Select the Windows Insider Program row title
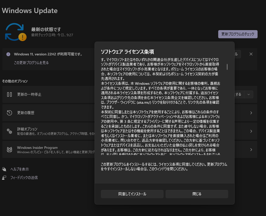266x216 pixels. pyautogui.click(x=37, y=148)
